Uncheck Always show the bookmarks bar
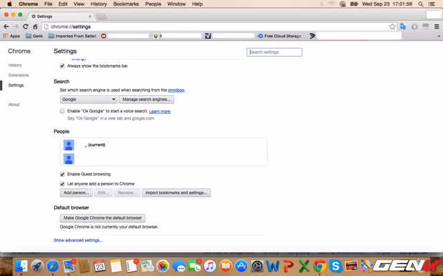This screenshot has width=443, height=276. point(62,66)
